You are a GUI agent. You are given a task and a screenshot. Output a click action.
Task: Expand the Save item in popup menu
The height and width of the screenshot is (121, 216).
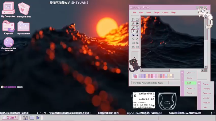click(190, 93)
